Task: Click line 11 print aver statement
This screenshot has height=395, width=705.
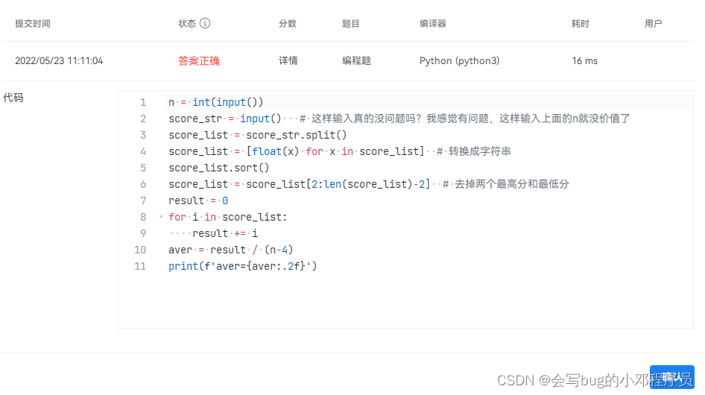Action: (x=243, y=266)
